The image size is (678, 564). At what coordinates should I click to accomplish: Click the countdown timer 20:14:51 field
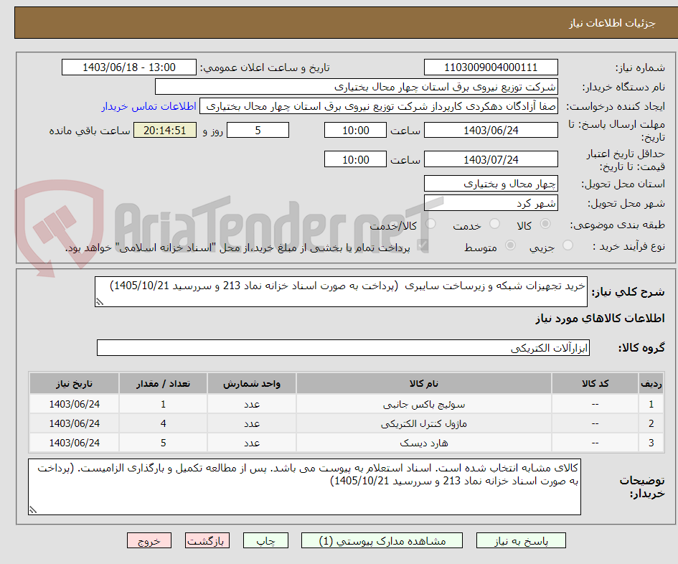point(165,130)
